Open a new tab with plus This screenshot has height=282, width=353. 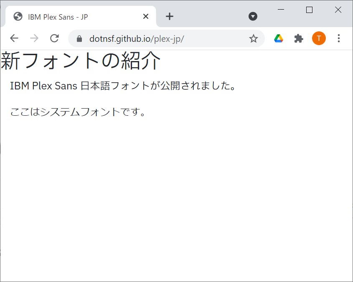170,16
